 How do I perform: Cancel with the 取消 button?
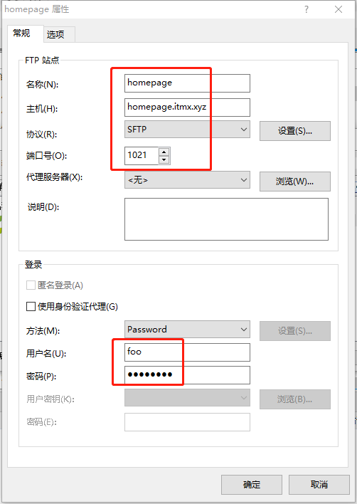pos(319,485)
